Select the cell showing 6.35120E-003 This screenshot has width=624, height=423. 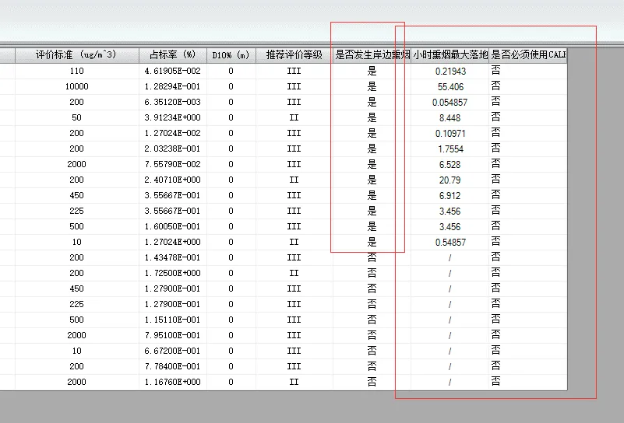[173, 102]
